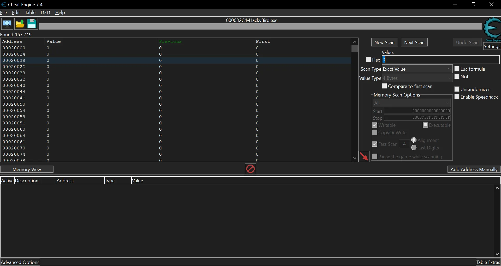Click the Active column header

pyautogui.click(x=7, y=180)
